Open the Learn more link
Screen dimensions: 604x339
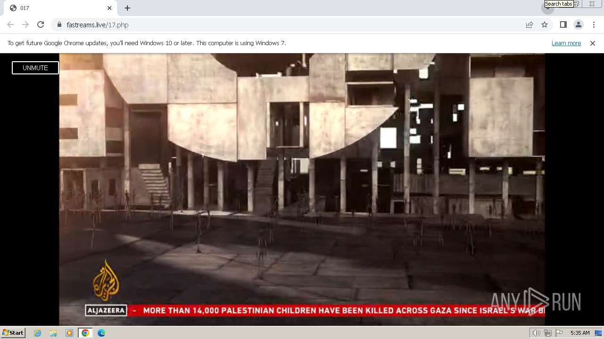[x=566, y=43]
